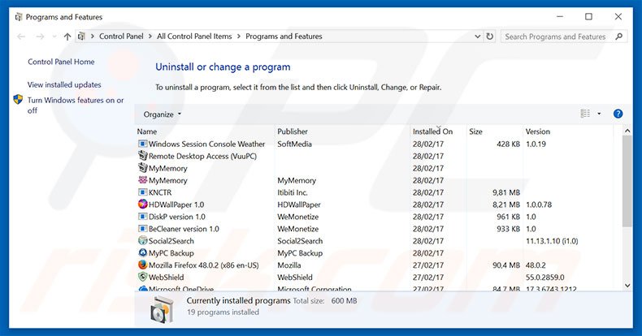
Task: Click the Programs and Features breadcrumb
Action: [284, 37]
